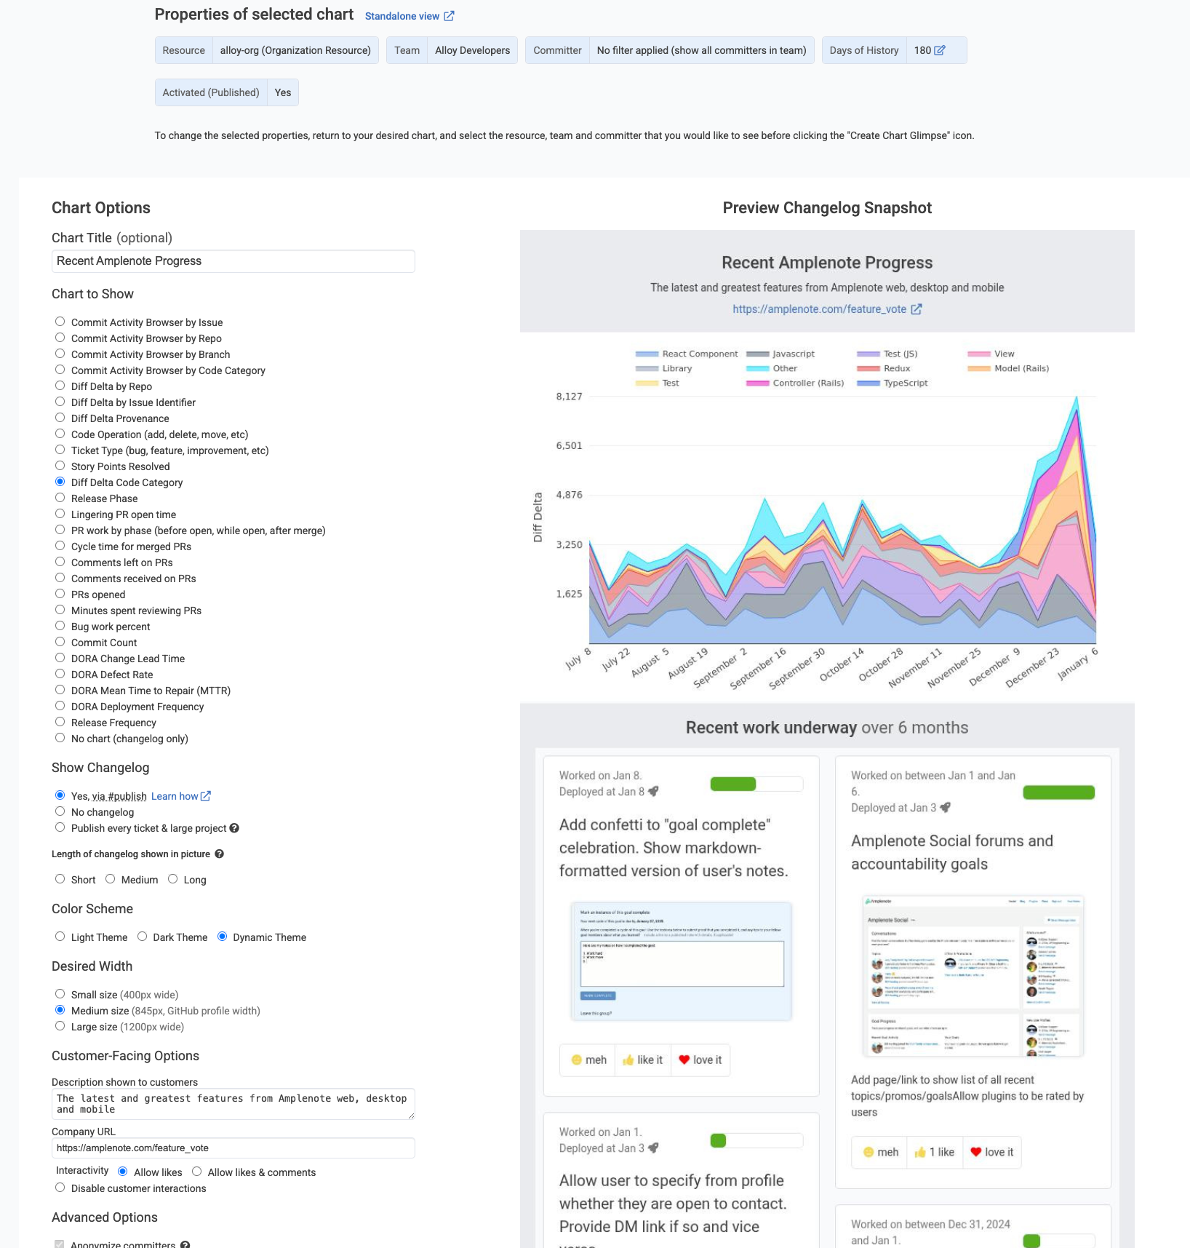The height and width of the screenshot is (1248, 1190).
Task: Choose No changelog option
Action: coord(60,811)
